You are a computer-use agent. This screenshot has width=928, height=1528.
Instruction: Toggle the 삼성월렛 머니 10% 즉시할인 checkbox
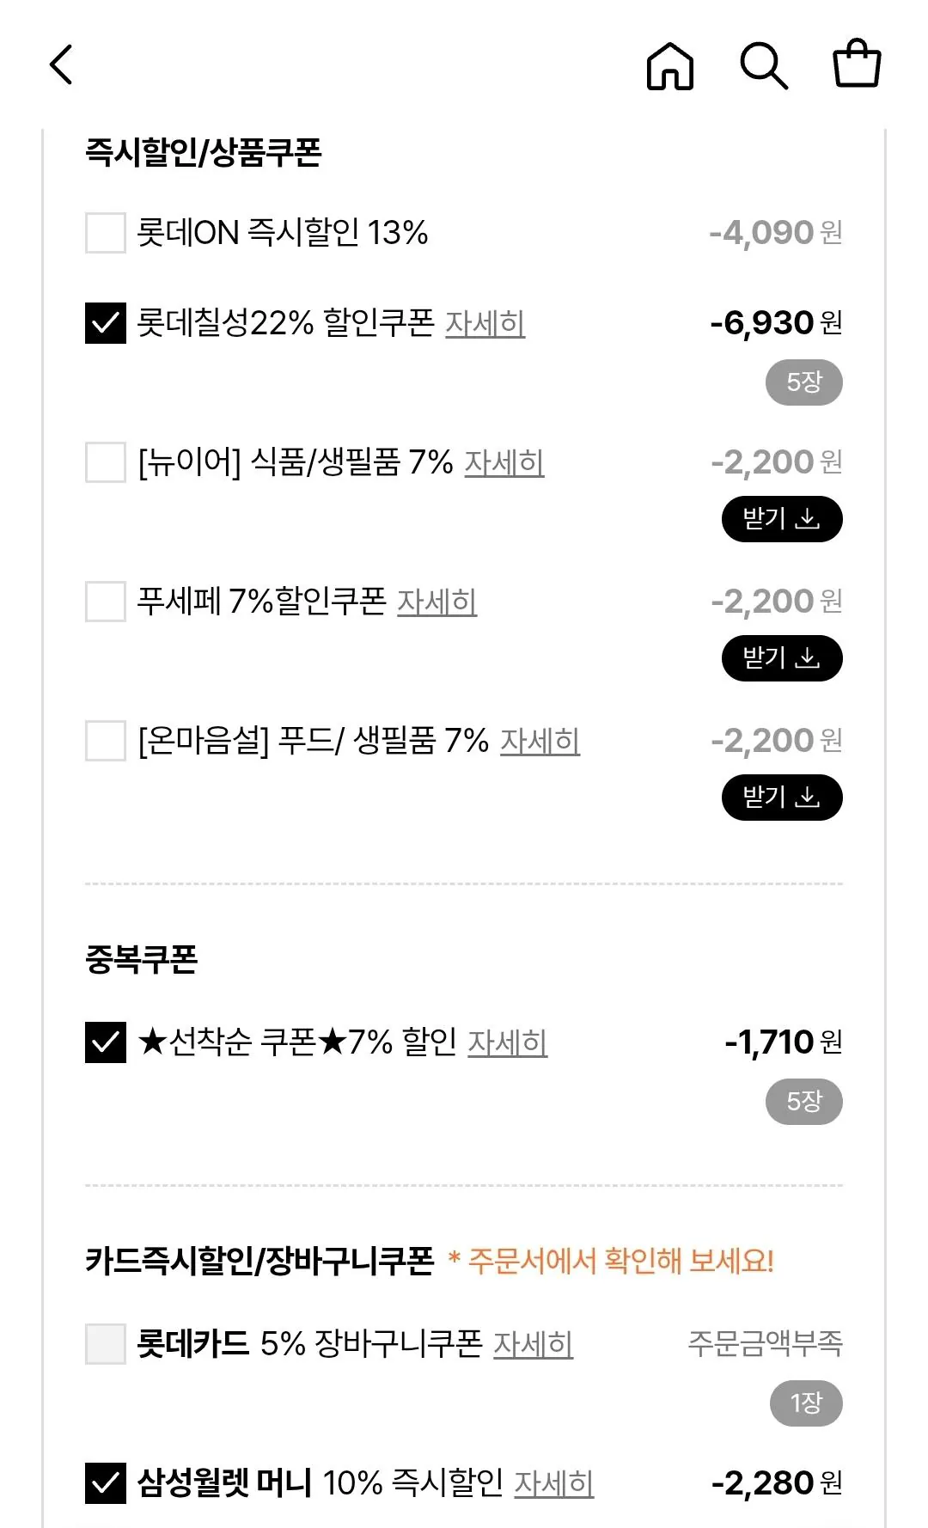click(x=106, y=1483)
